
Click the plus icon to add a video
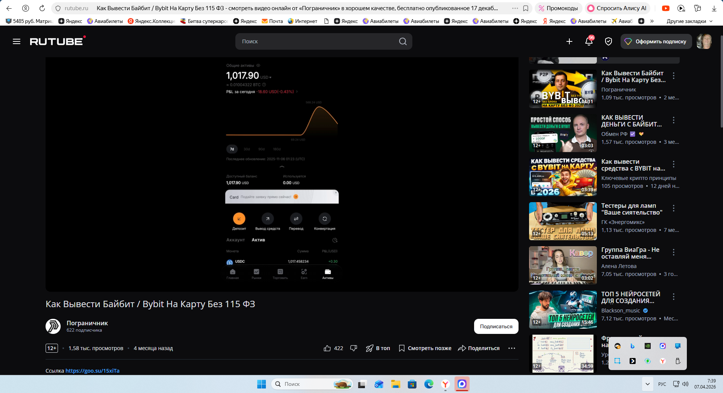[569, 41]
